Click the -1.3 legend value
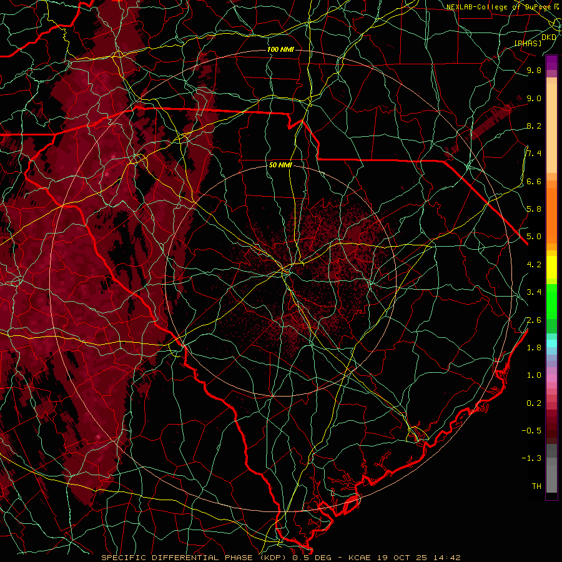This screenshot has height=562, width=562. pos(531,459)
